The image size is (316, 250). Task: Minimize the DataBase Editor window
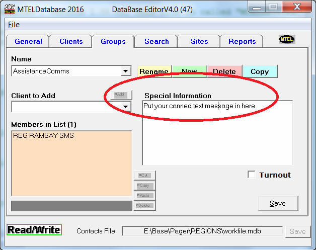tap(257, 7)
